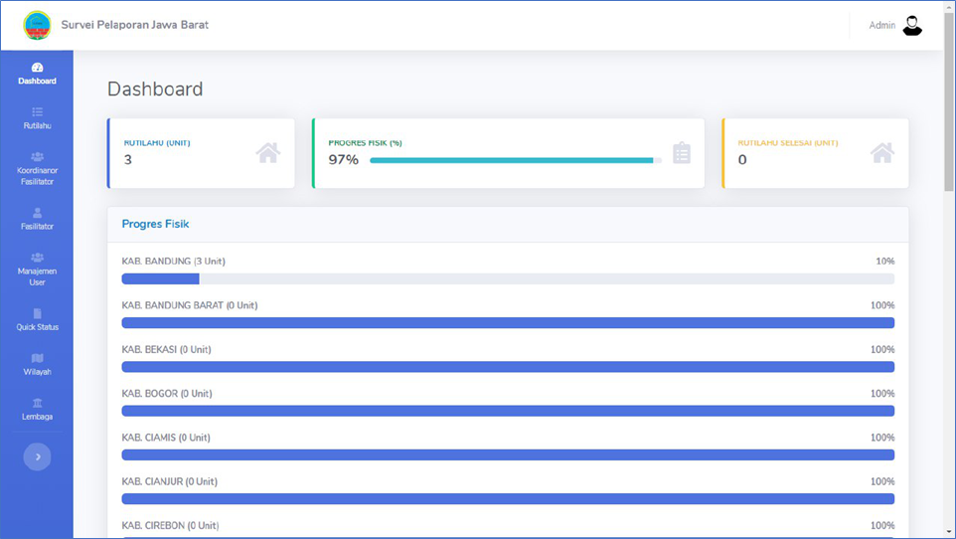Screen dimensions: 956x539
Task: Click the Admin user avatar icon
Action: coord(911,26)
